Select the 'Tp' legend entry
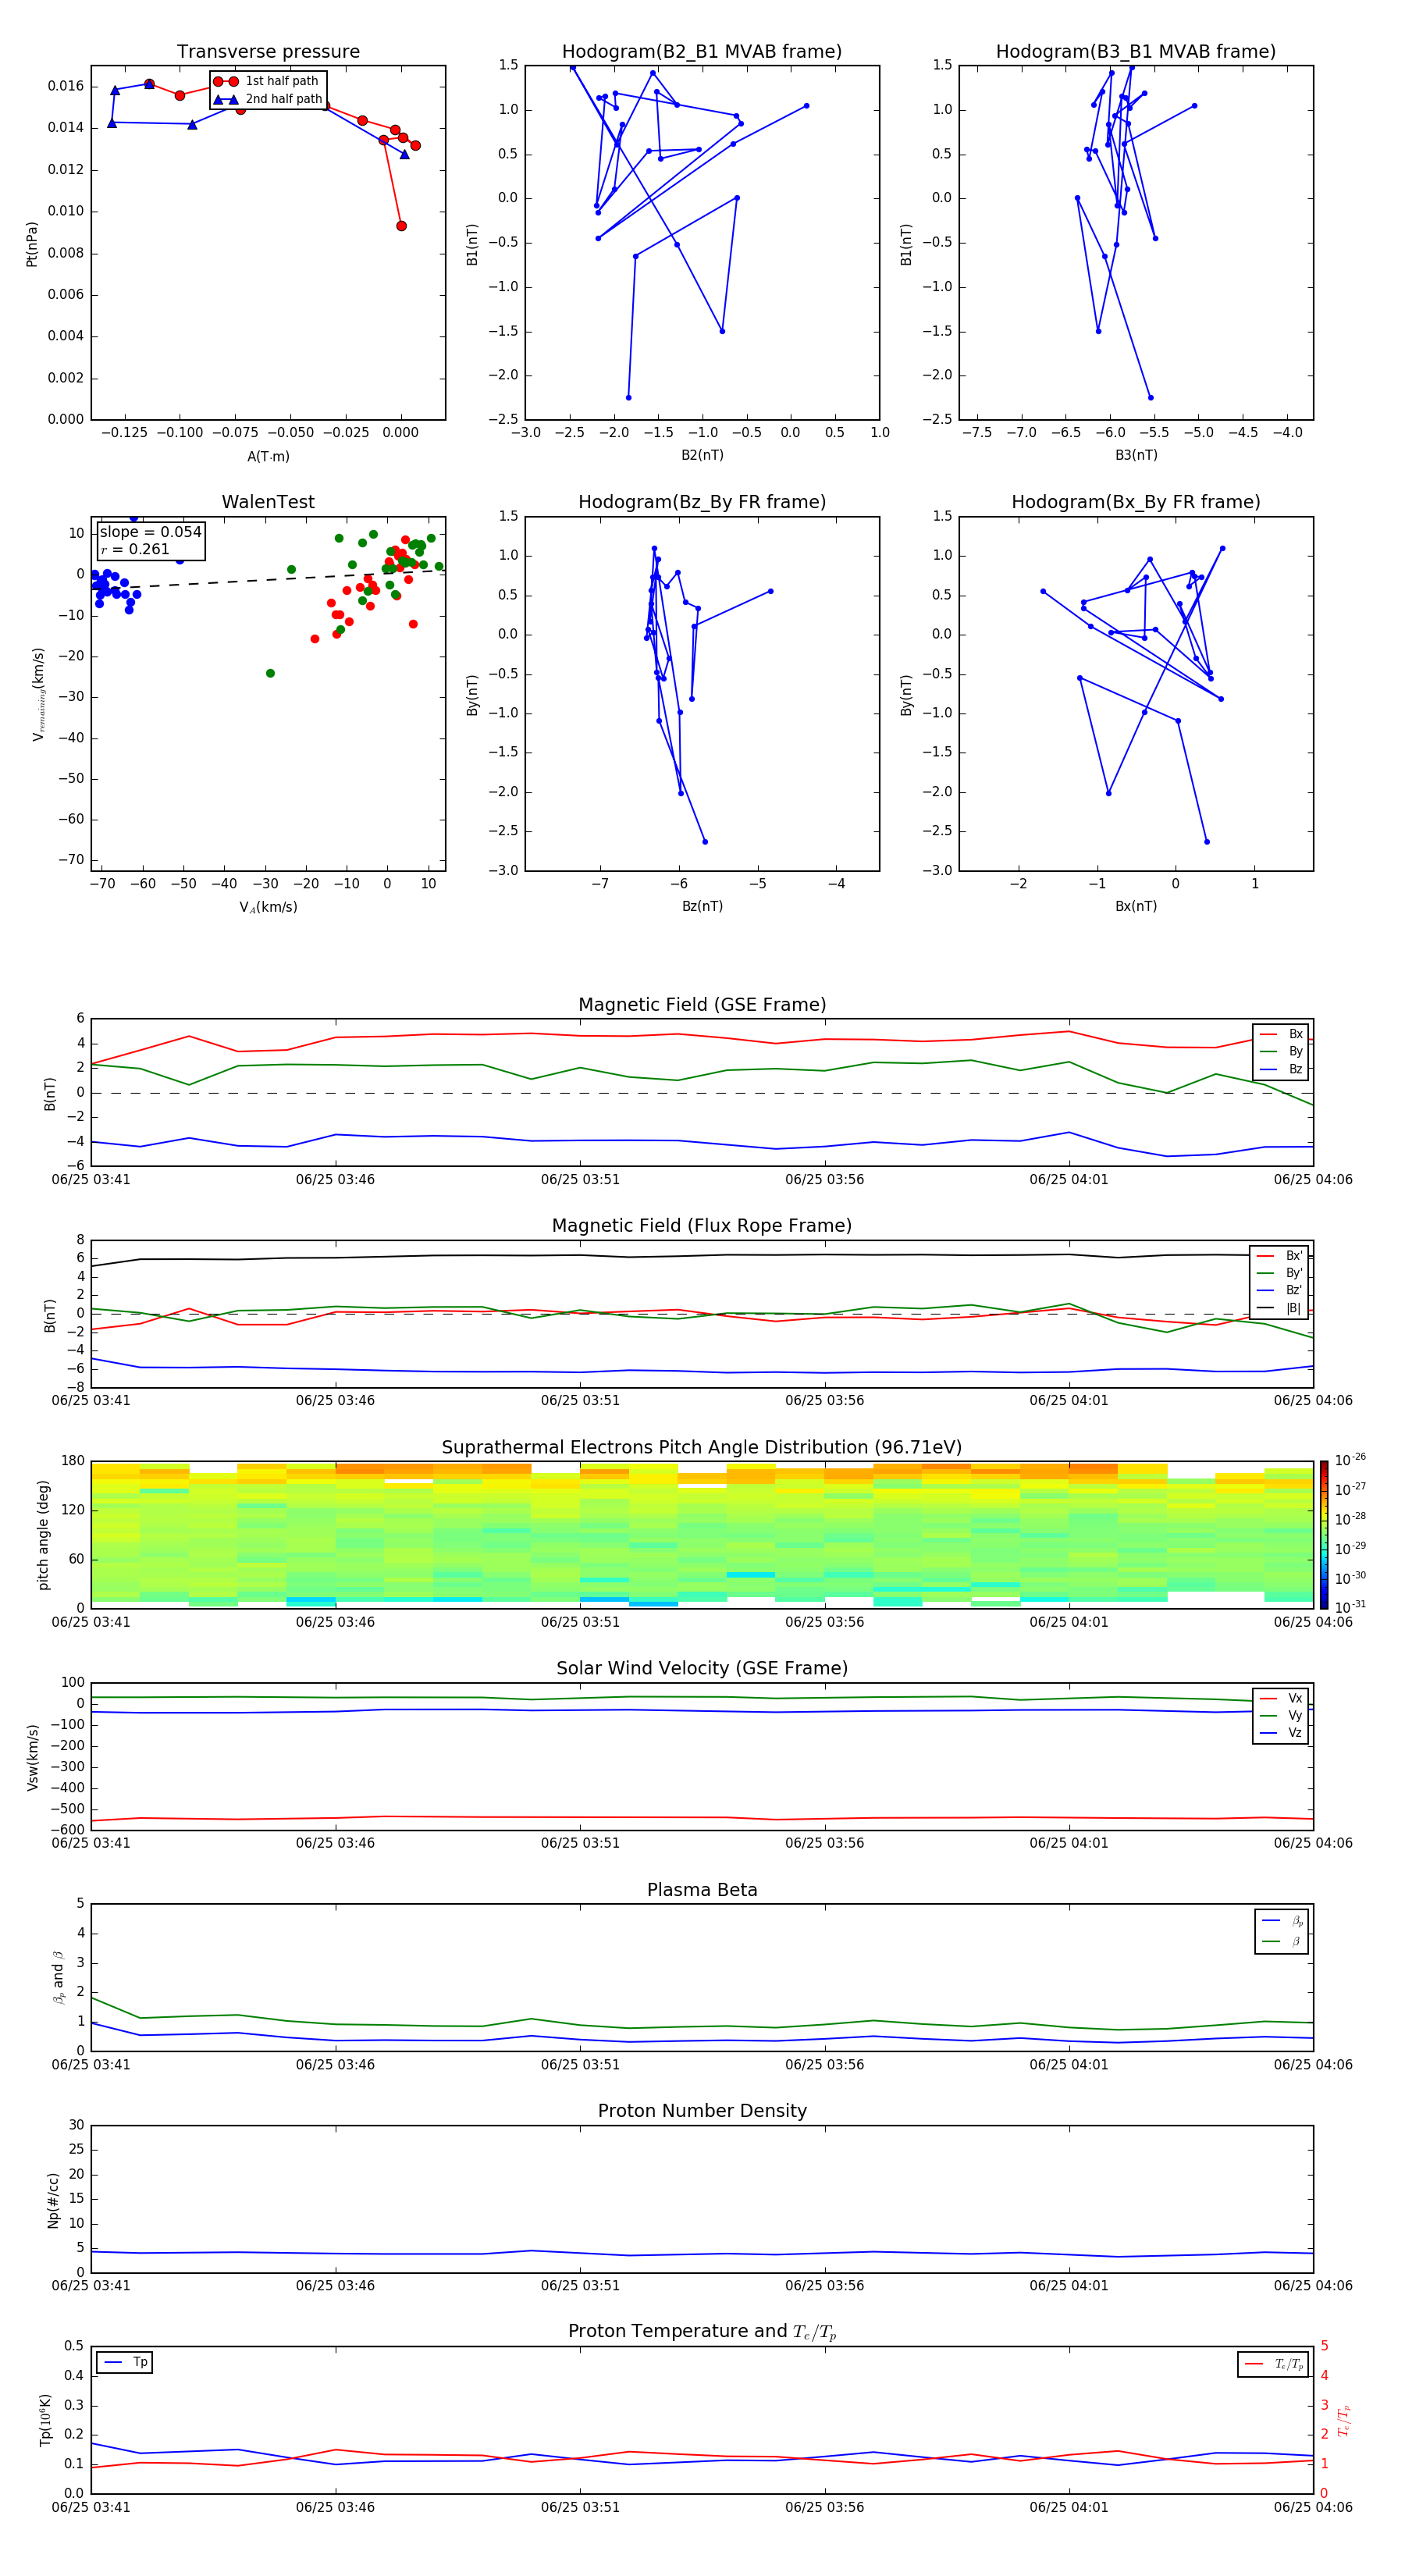The width and height of the screenshot is (1405, 2576). coord(125,2362)
